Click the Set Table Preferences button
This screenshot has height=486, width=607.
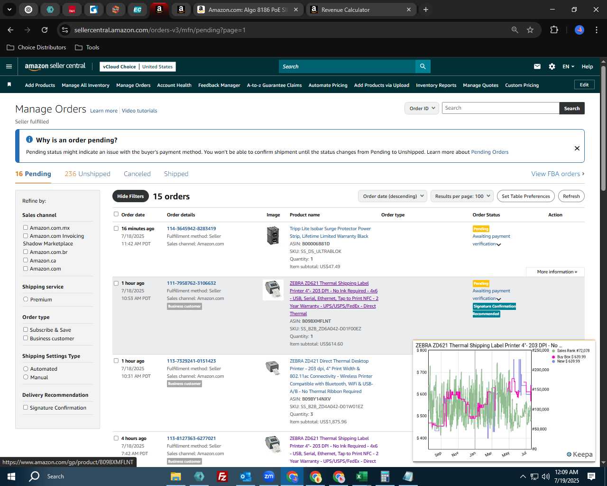click(526, 196)
